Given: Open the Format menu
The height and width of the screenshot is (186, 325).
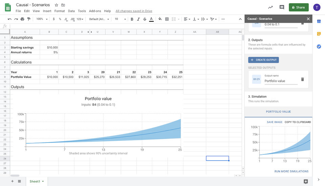Looking at the screenshot, I should [60, 11].
